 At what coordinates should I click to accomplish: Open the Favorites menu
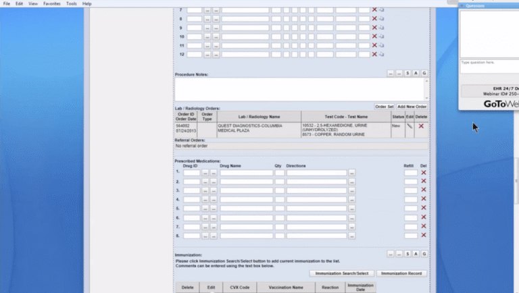(x=52, y=3)
